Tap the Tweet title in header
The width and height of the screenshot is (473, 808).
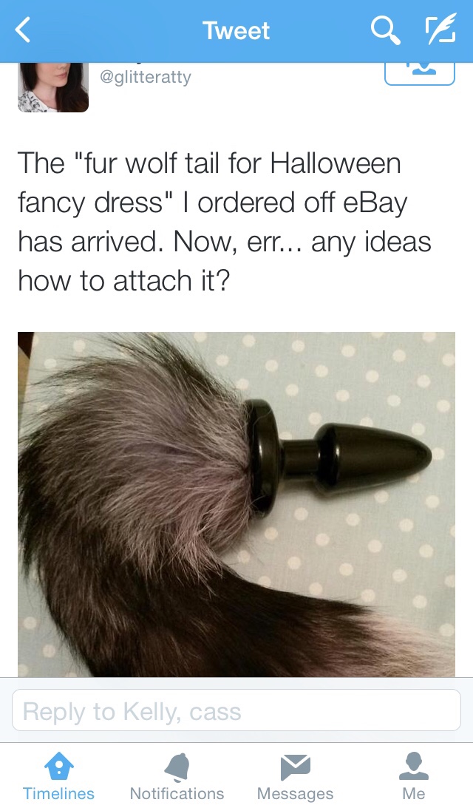point(236,31)
